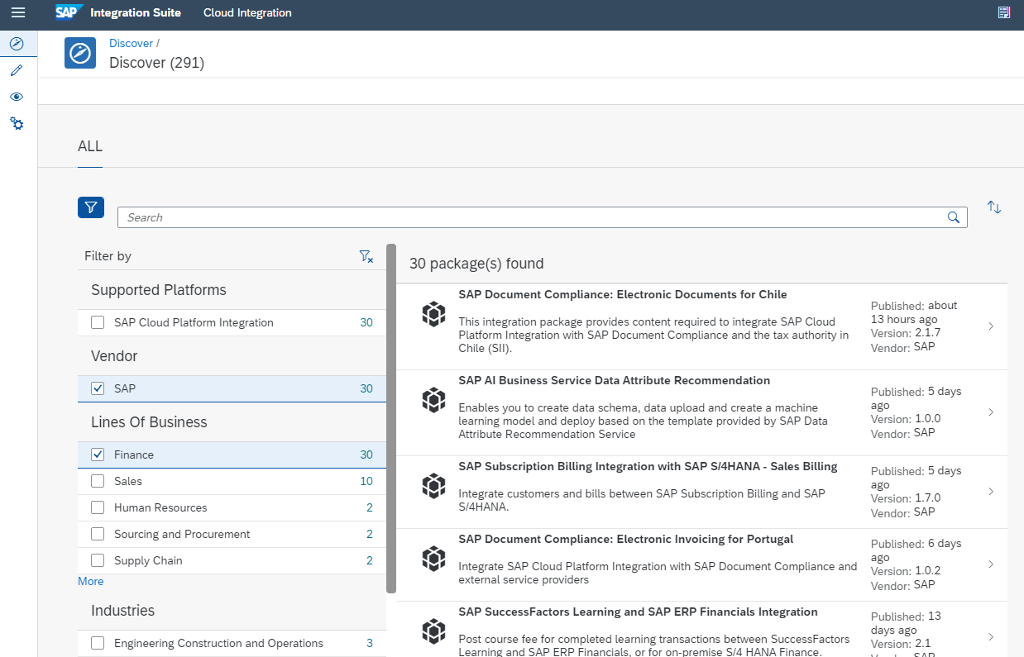
Task: Open the Discover compass sidebar icon
Action: (x=17, y=44)
